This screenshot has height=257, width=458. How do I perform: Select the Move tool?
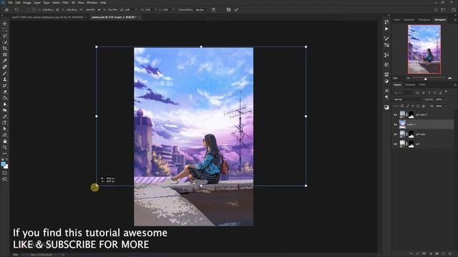tap(5, 24)
